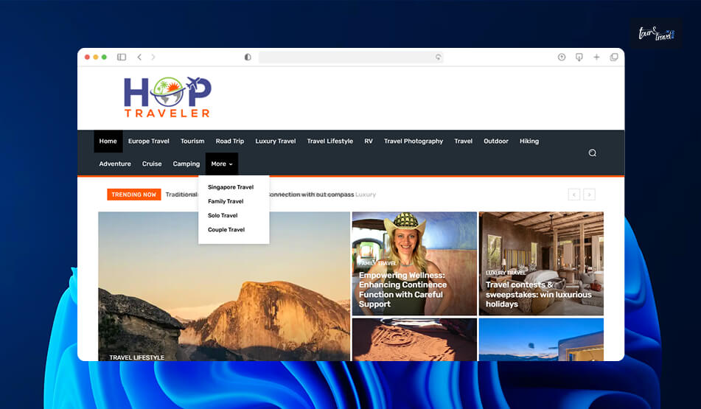Select the Camping menu item
Image resolution: width=701 pixels, height=409 pixels.
pos(186,164)
